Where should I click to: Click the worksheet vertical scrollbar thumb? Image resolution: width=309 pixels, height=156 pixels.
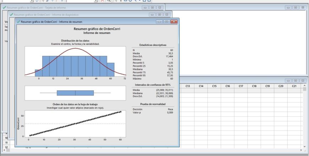[304, 89]
